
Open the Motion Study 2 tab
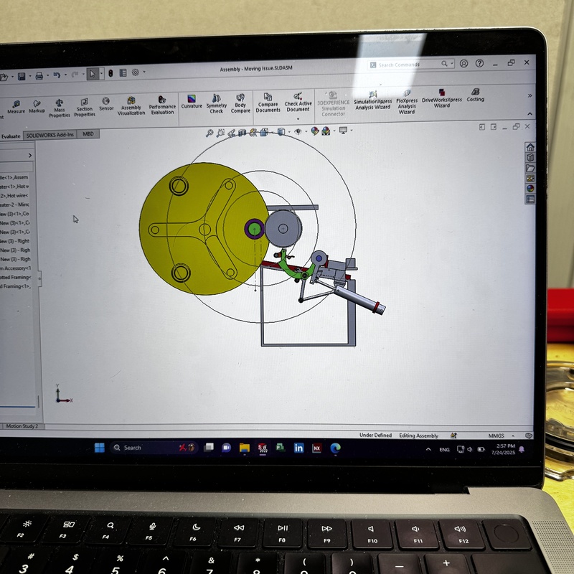22,426
